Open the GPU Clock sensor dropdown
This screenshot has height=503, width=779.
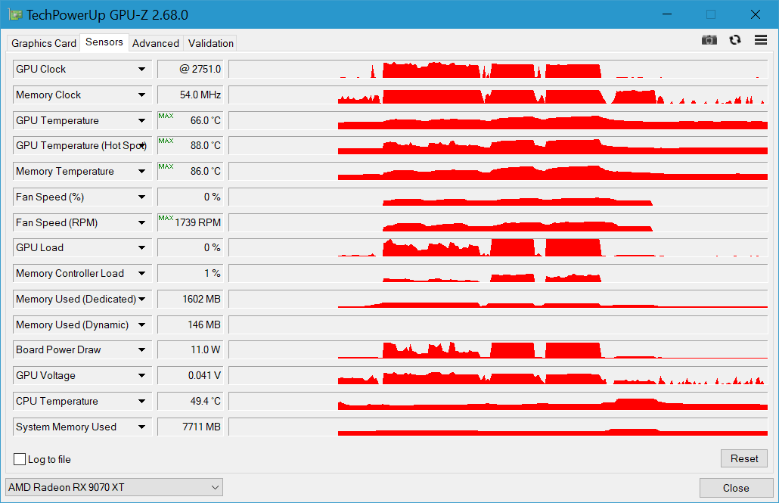click(141, 69)
